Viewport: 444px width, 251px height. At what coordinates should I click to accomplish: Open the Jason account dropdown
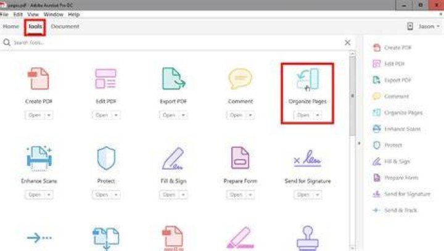point(429,27)
